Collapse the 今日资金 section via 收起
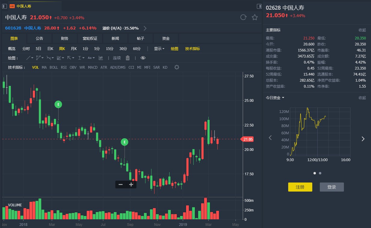 pos(362,98)
